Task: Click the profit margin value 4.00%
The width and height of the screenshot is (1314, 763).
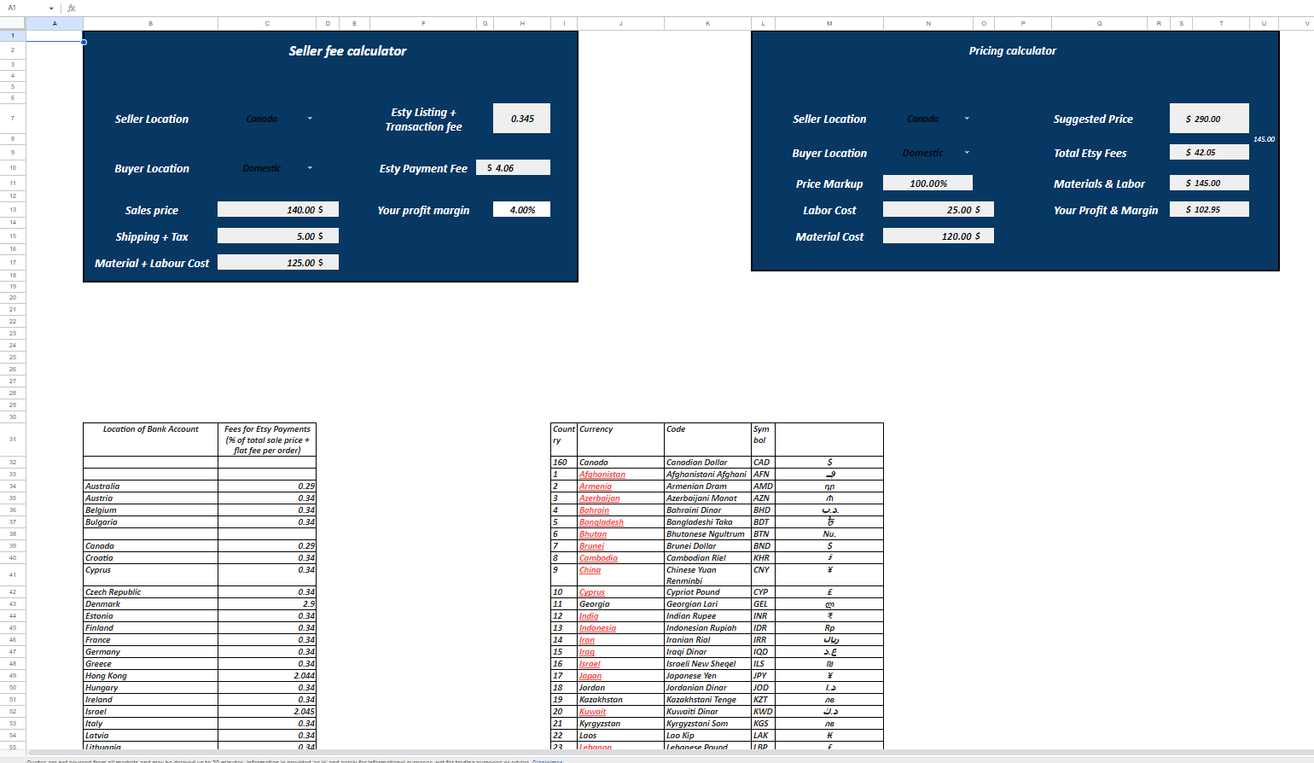Action: tap(521, 209)
